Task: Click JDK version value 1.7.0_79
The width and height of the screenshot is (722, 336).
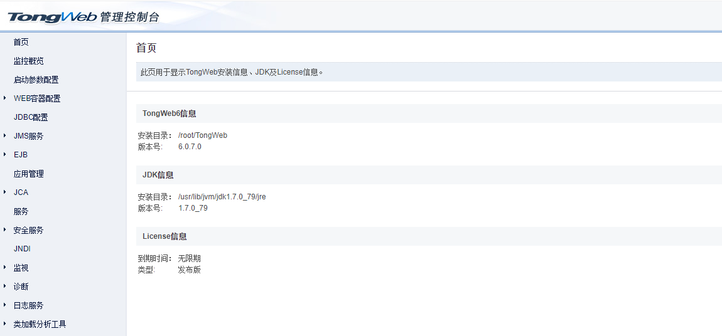Action: [193, 208]
